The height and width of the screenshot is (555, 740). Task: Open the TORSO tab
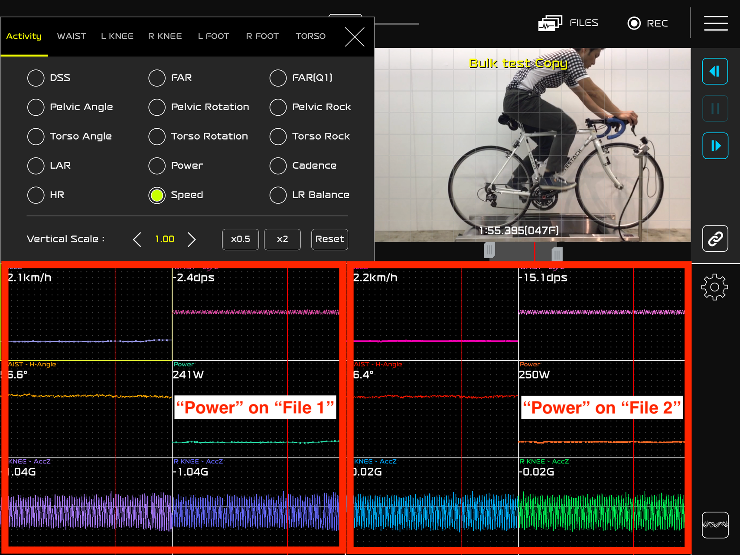click(x=310, y=36)
